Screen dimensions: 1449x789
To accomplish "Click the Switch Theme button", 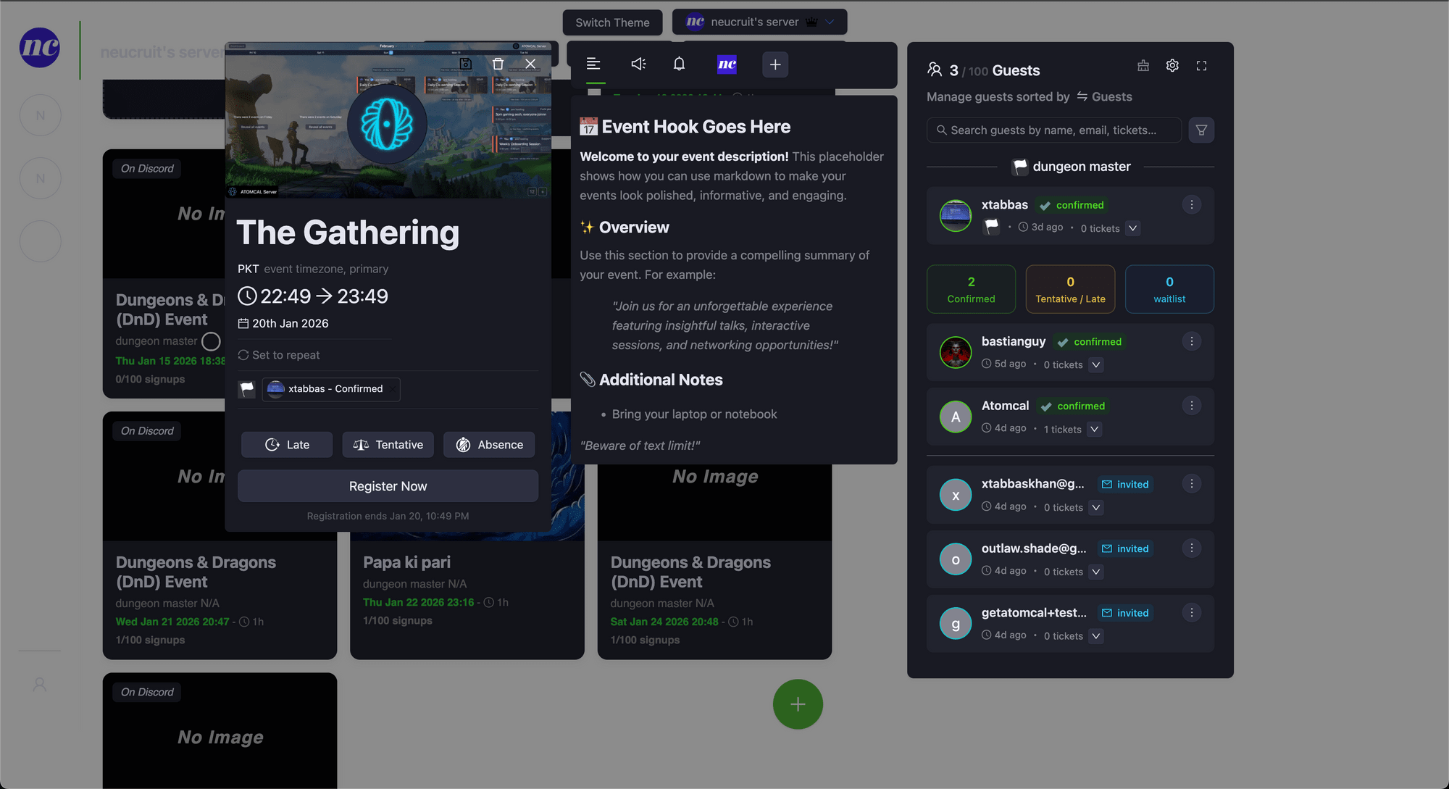I will [612, 22].
